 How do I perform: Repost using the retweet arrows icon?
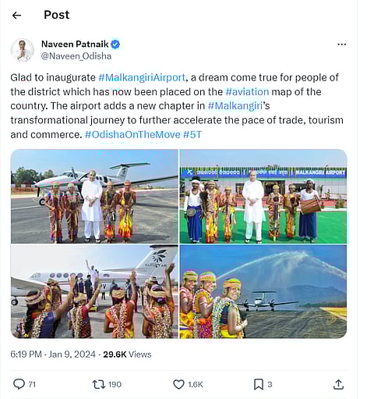coord(99,384)
